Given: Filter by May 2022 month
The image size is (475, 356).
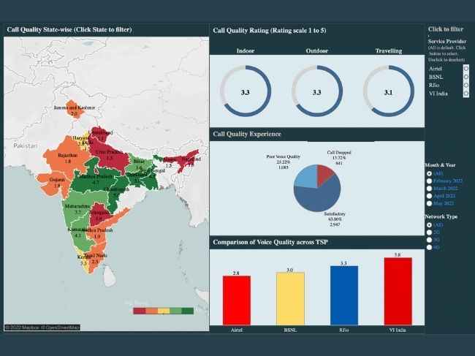Looking at the screenshot, I should (x=429, y=203).
